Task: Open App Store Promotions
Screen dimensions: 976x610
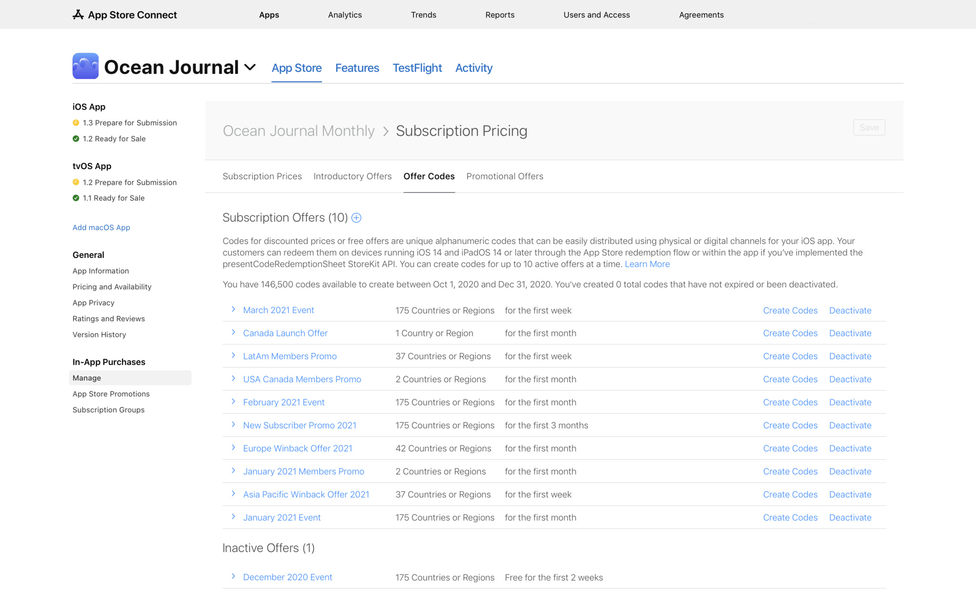Action: tap(111, 394)
